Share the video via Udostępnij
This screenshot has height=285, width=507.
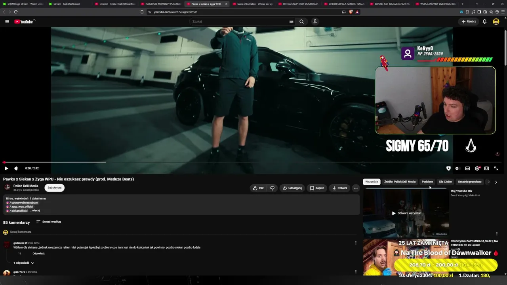tap(292, 188)
